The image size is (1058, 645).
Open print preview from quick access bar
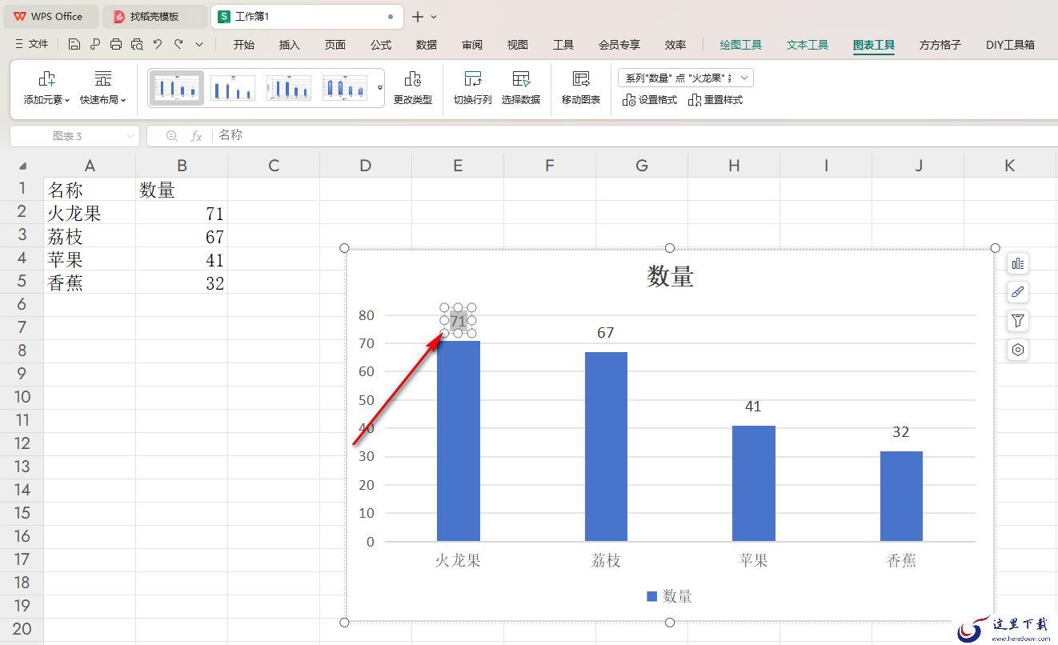tap(137, 45)
